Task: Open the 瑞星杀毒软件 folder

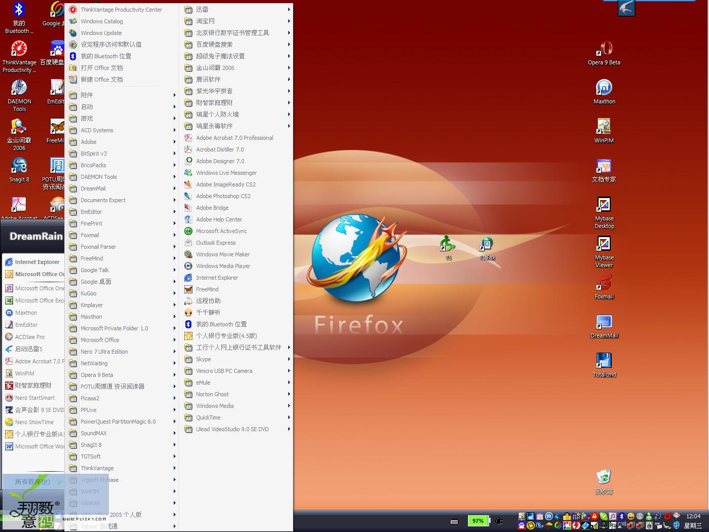Action: pyautogui.click(x=237, y=126)
